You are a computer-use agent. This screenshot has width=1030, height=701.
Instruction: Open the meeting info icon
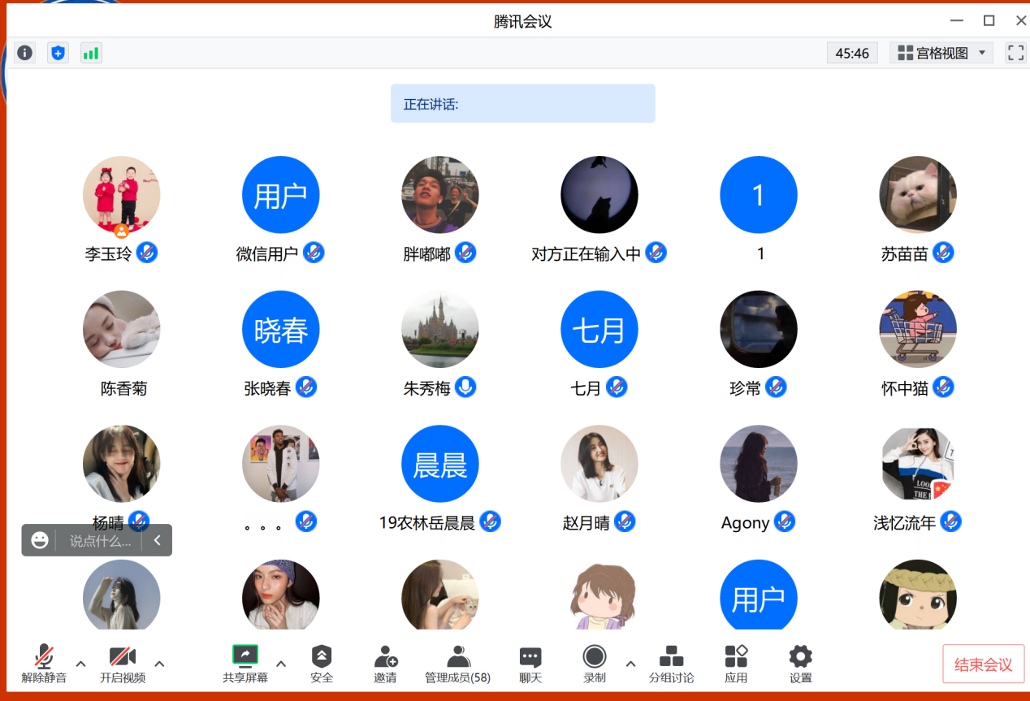(25, 53)
